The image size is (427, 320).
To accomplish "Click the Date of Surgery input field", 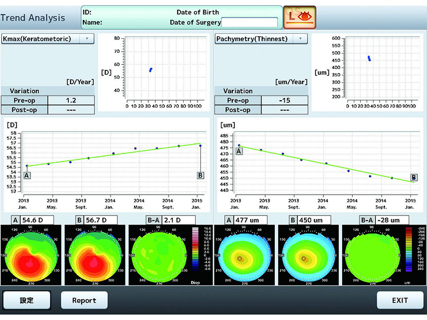I will [x=250, y=22].
